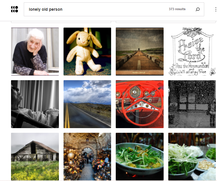Screen dimensions: 217x181
Task: Open the lantern bazaar alley photo
Action: [87, 157]
